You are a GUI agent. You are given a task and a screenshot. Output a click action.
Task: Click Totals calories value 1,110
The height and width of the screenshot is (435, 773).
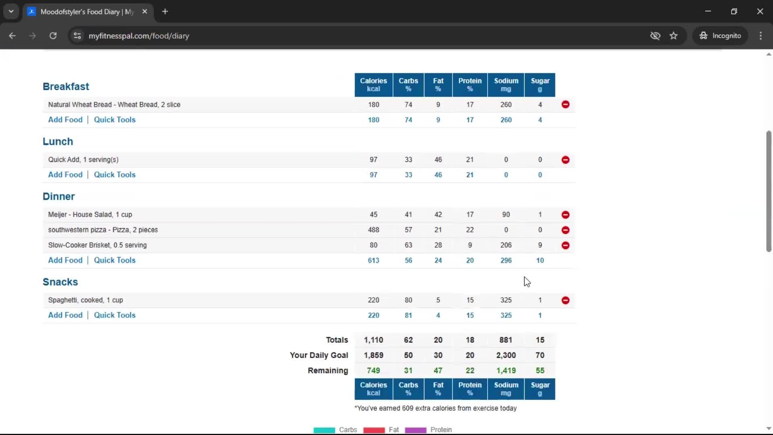click(x=373, y=340)
